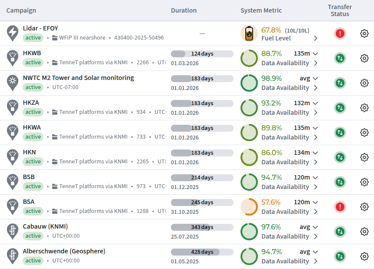The image size is (374, 269).
Task: Sort by the Campaign column header
Action: point(21,10)
